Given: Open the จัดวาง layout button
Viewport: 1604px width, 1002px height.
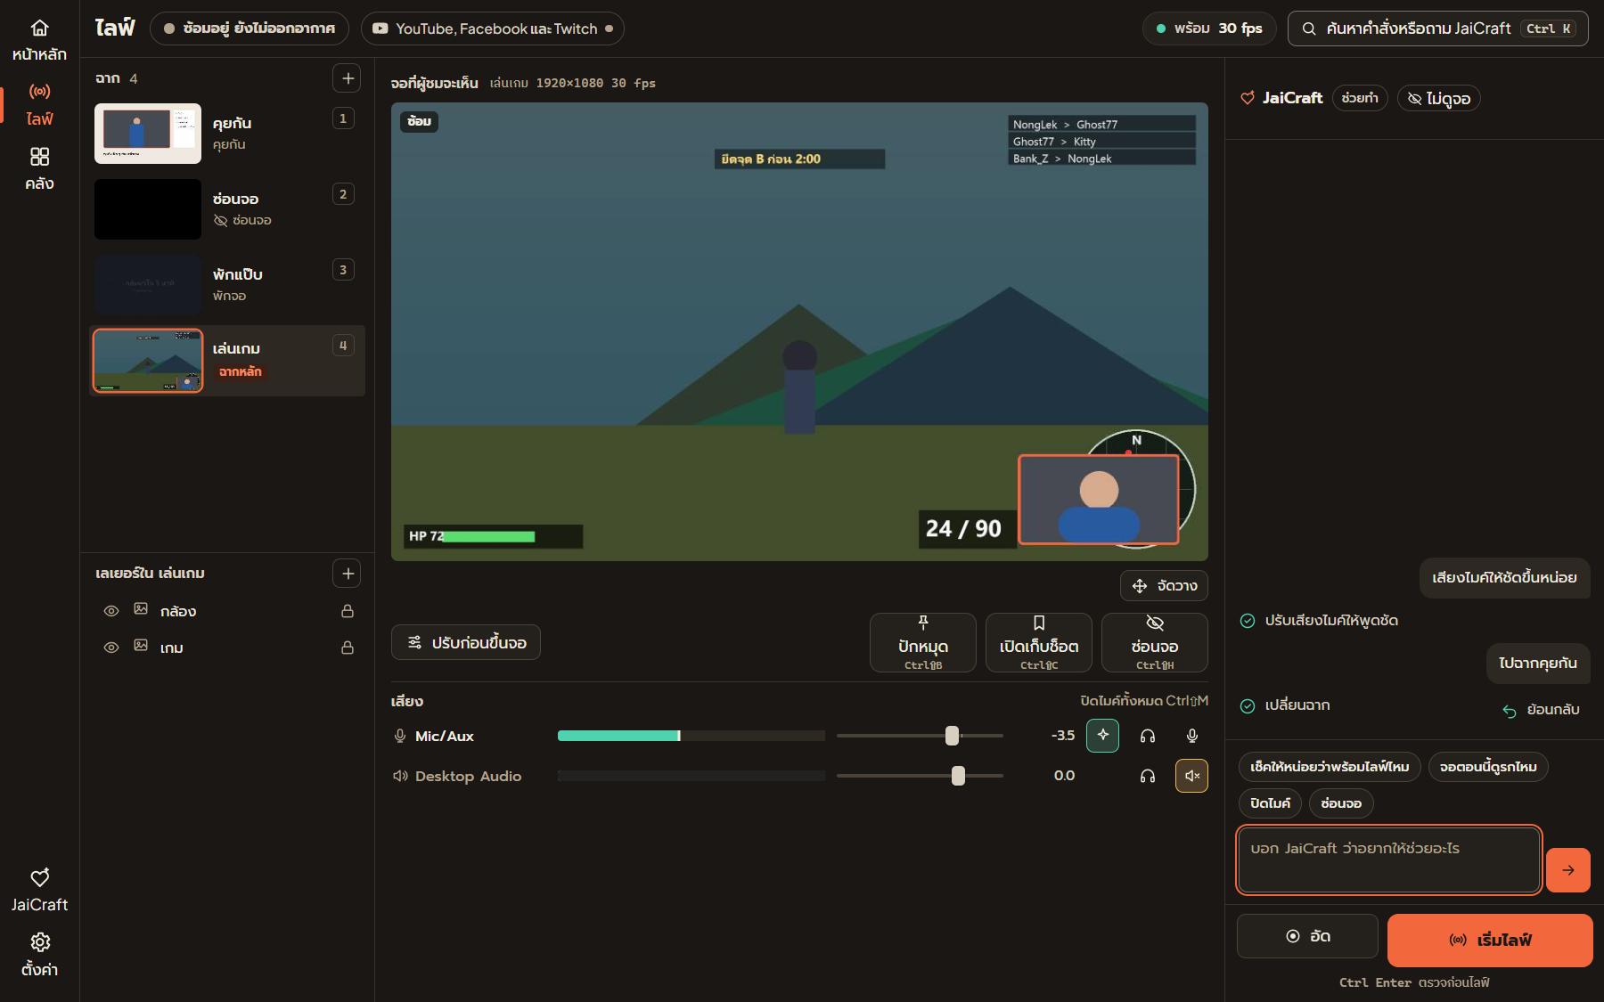Looking at the screenshot, I should 1164,586.
